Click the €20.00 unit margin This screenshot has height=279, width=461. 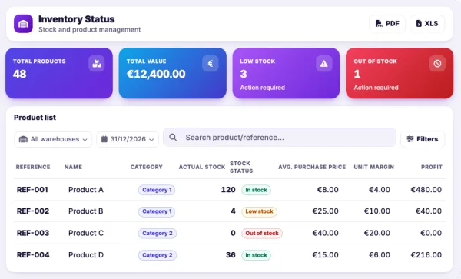(377, 233)
